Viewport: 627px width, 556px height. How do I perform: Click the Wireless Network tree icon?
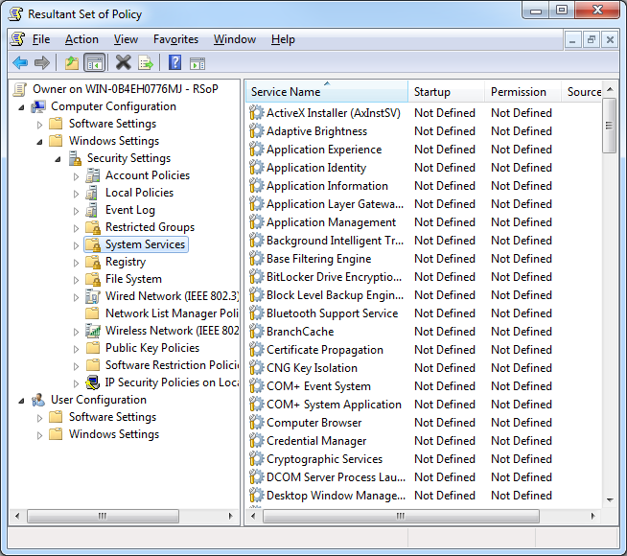point(93,331)
